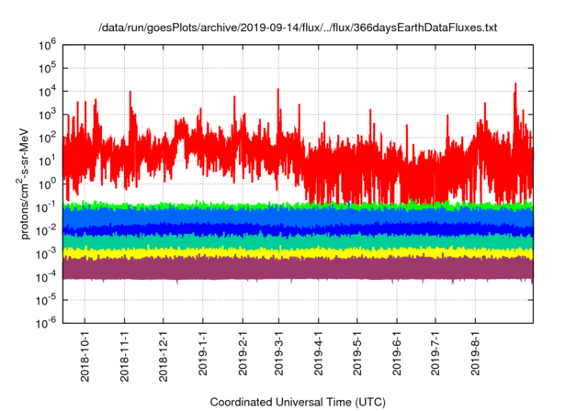Click the x-axis label 2019-7-1

point(435,353)
